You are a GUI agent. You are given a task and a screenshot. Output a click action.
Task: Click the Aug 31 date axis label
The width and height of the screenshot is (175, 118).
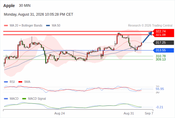[x=129, y=114]
